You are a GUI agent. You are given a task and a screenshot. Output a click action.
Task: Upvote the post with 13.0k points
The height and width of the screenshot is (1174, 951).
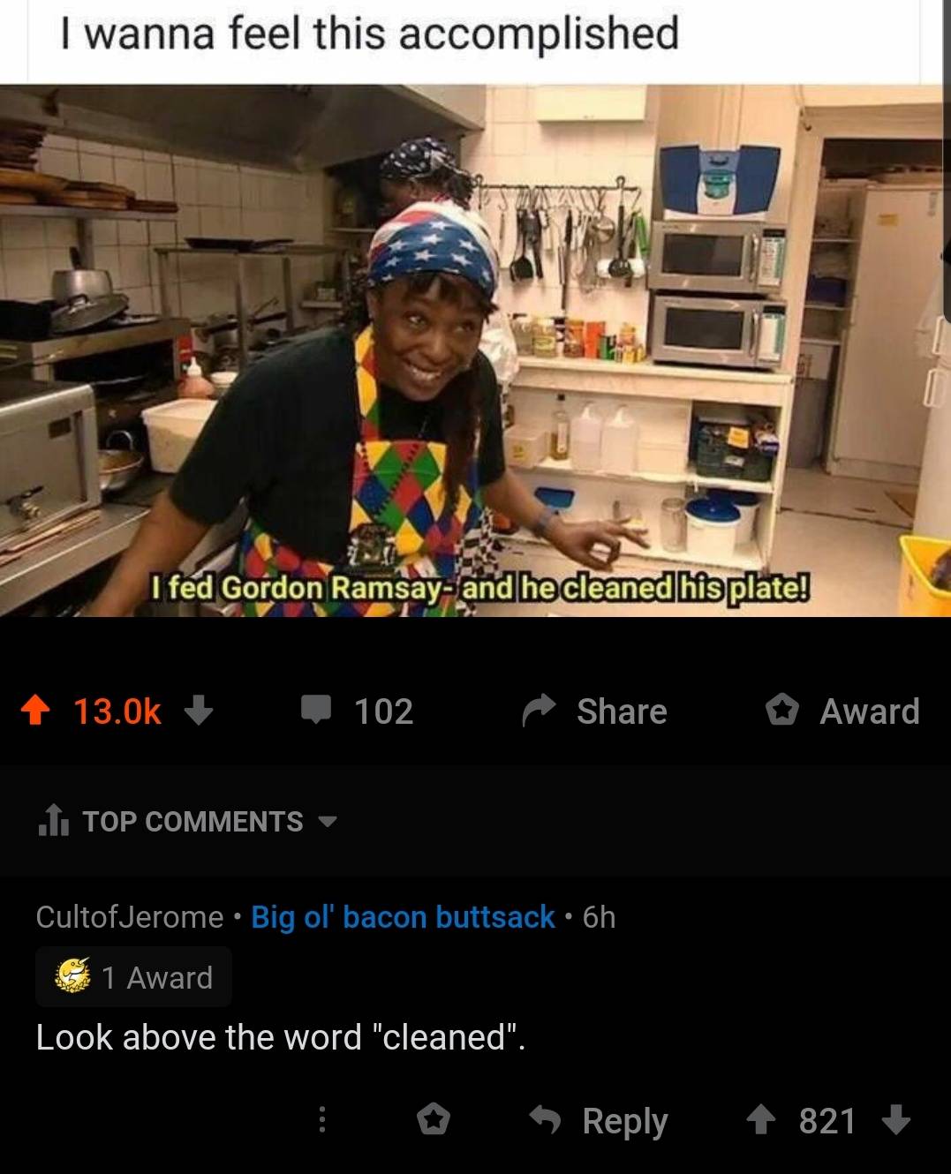point(36,711)
